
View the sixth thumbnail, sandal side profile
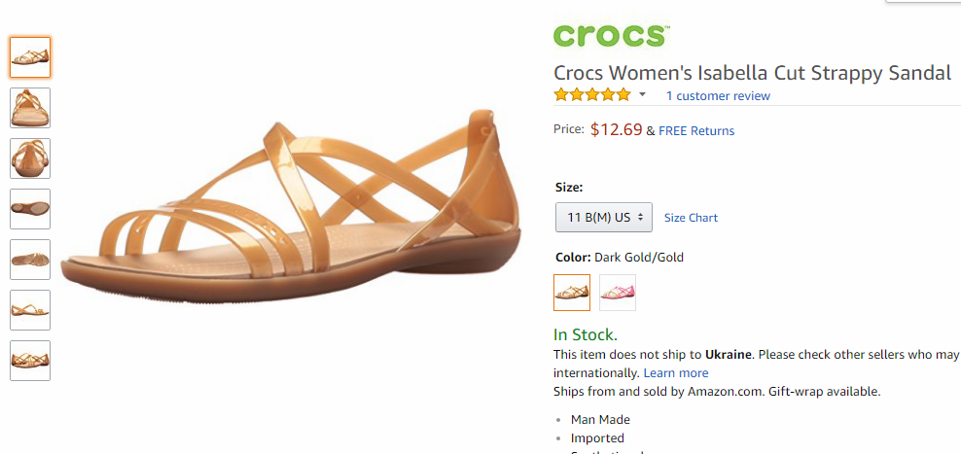30,310
